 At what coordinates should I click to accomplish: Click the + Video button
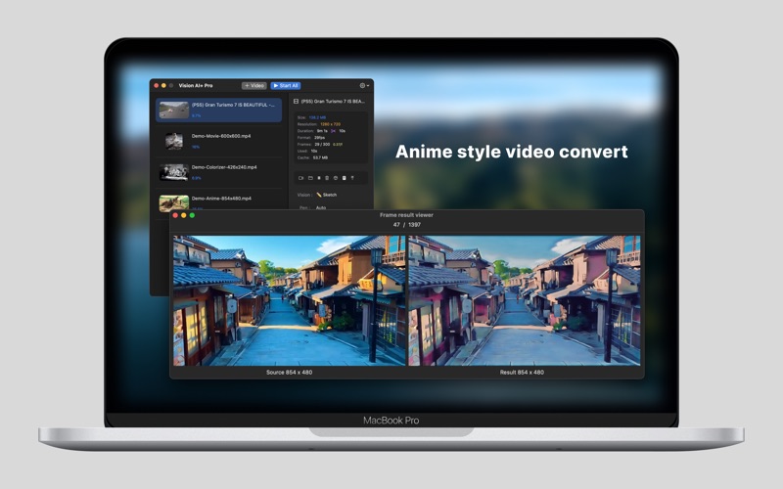253,86
